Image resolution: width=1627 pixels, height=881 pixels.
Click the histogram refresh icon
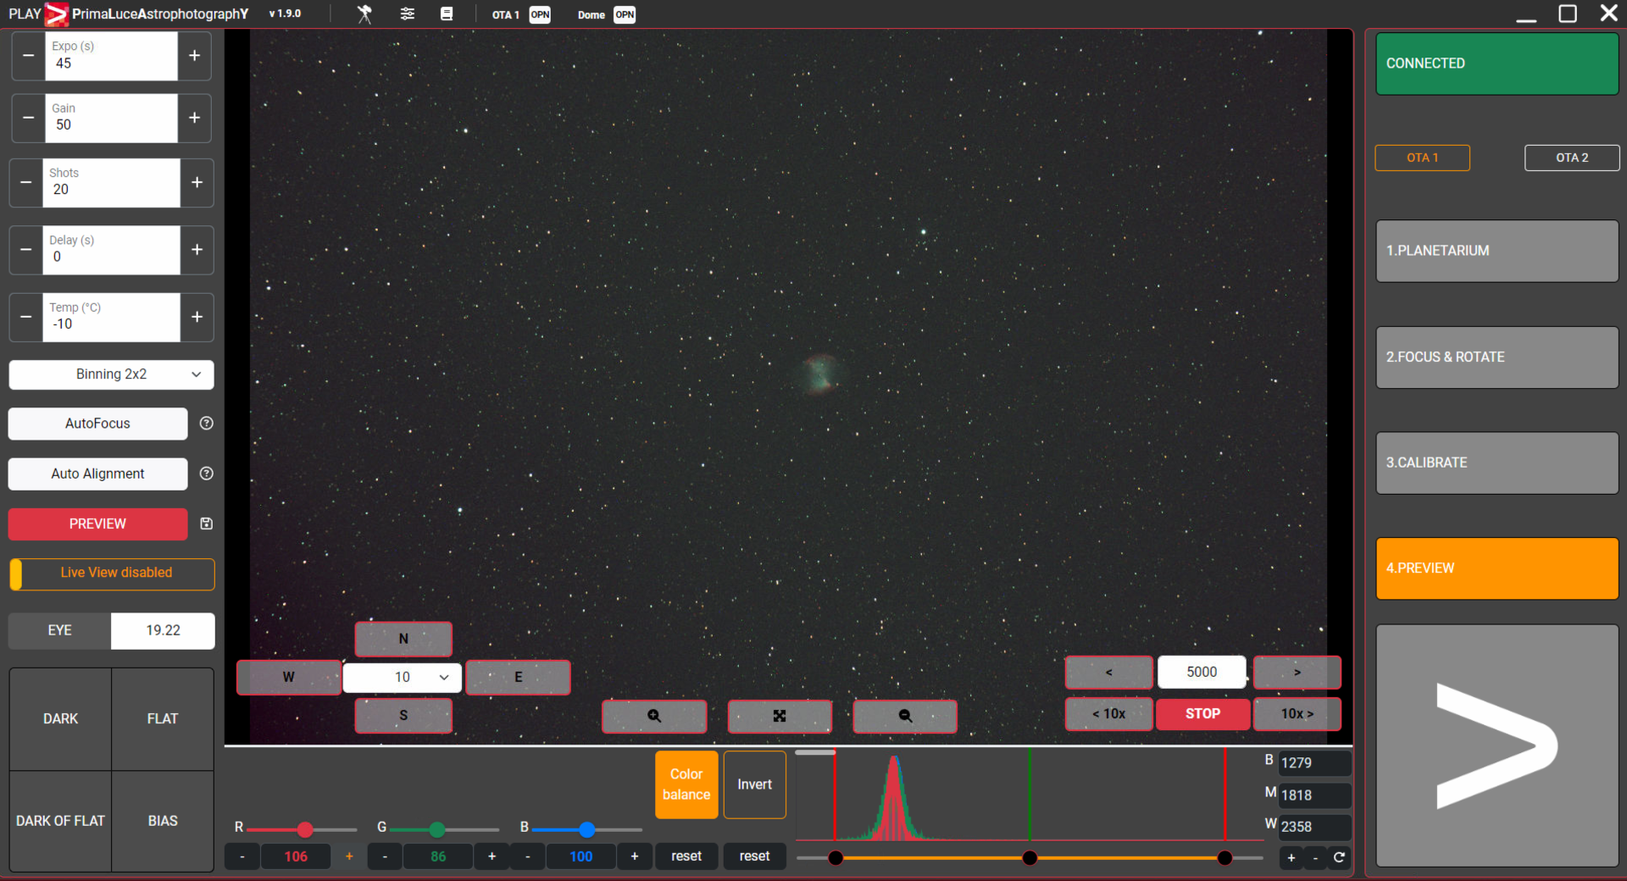1339,857
